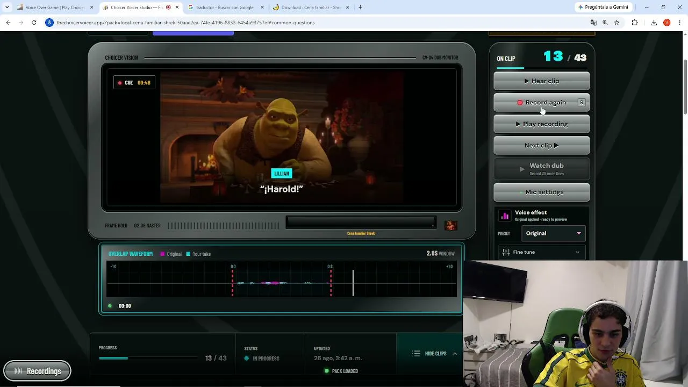Click the On Clip progress indicator bar
The image size is (688, 387).
point(542,68)
